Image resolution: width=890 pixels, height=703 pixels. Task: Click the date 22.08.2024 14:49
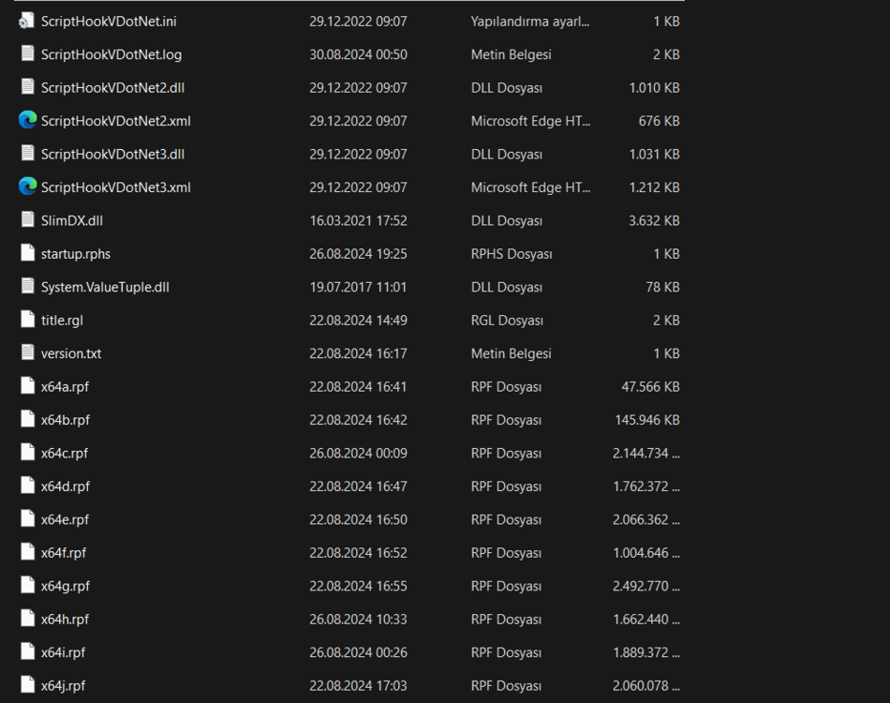coord(358,321)
